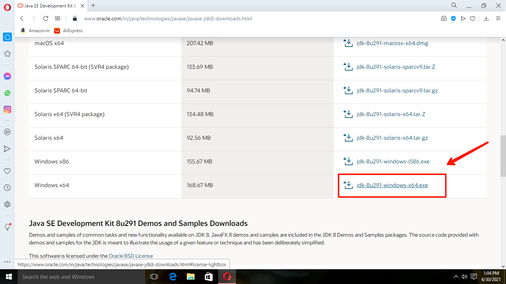Open File Explorer from the taskbar
Viewport: 506px width, 284px height.
pyautogui.click(x=190, y=277)
